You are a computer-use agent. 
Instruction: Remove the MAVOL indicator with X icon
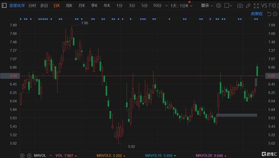[x=29, y=155]
